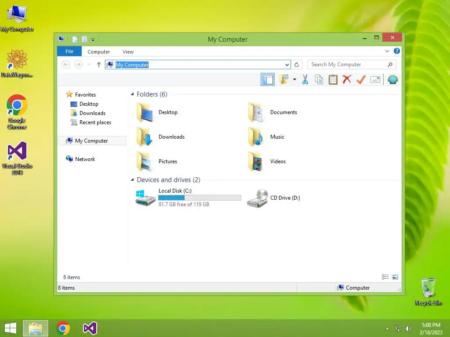The image size is (450, 337).
Task: Click the quick access New Folder icon
Action: [x=84, y=39]
